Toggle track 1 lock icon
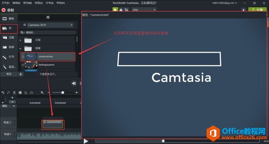The height and width of the screenshot is (144, 269). [x=15, y=136]
